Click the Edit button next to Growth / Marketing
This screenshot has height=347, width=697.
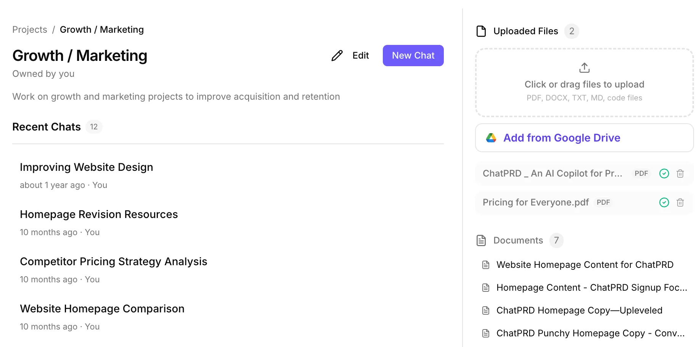tap(360, 56)
